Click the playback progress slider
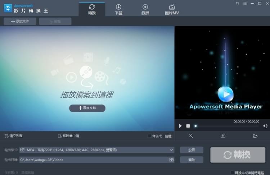Image resolution: width=270 pixels, height=175 pixels. point(226,126)
